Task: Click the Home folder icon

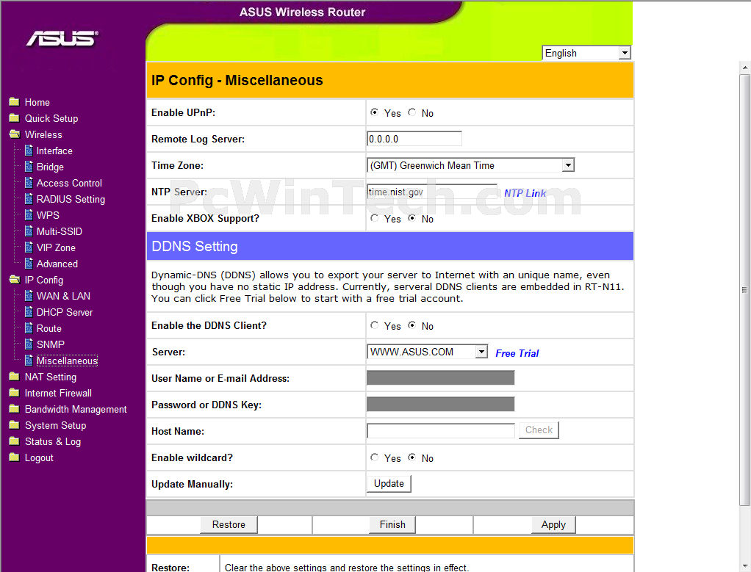Action: [x=15, y=102]
